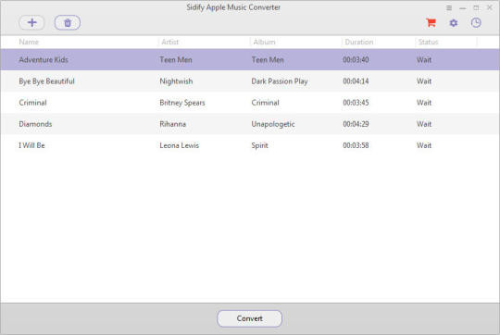
Task: Click duration 00:04:29
Action: coord(356,124)
